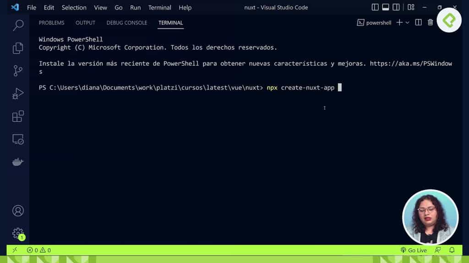Click the notifications bell in the status bar
This screenshot has width=469, height=263.
452,250
